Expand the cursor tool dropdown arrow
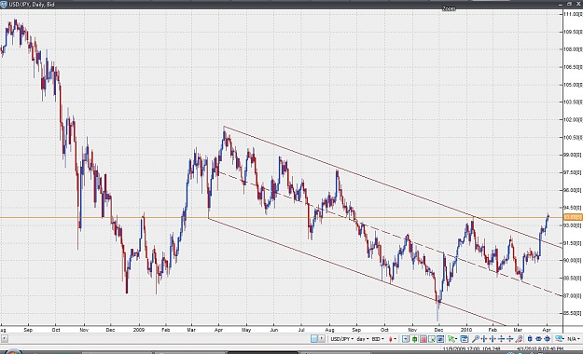The height and width of the screenshot is (354, 583). click(x=456, y=339)
